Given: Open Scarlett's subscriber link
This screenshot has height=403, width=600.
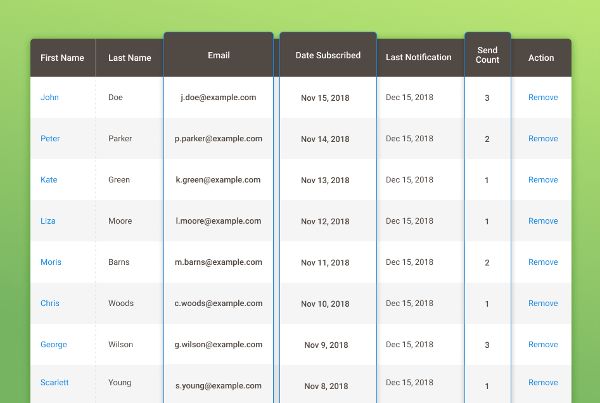Looking at the screenshot, I should coord(54,382).
